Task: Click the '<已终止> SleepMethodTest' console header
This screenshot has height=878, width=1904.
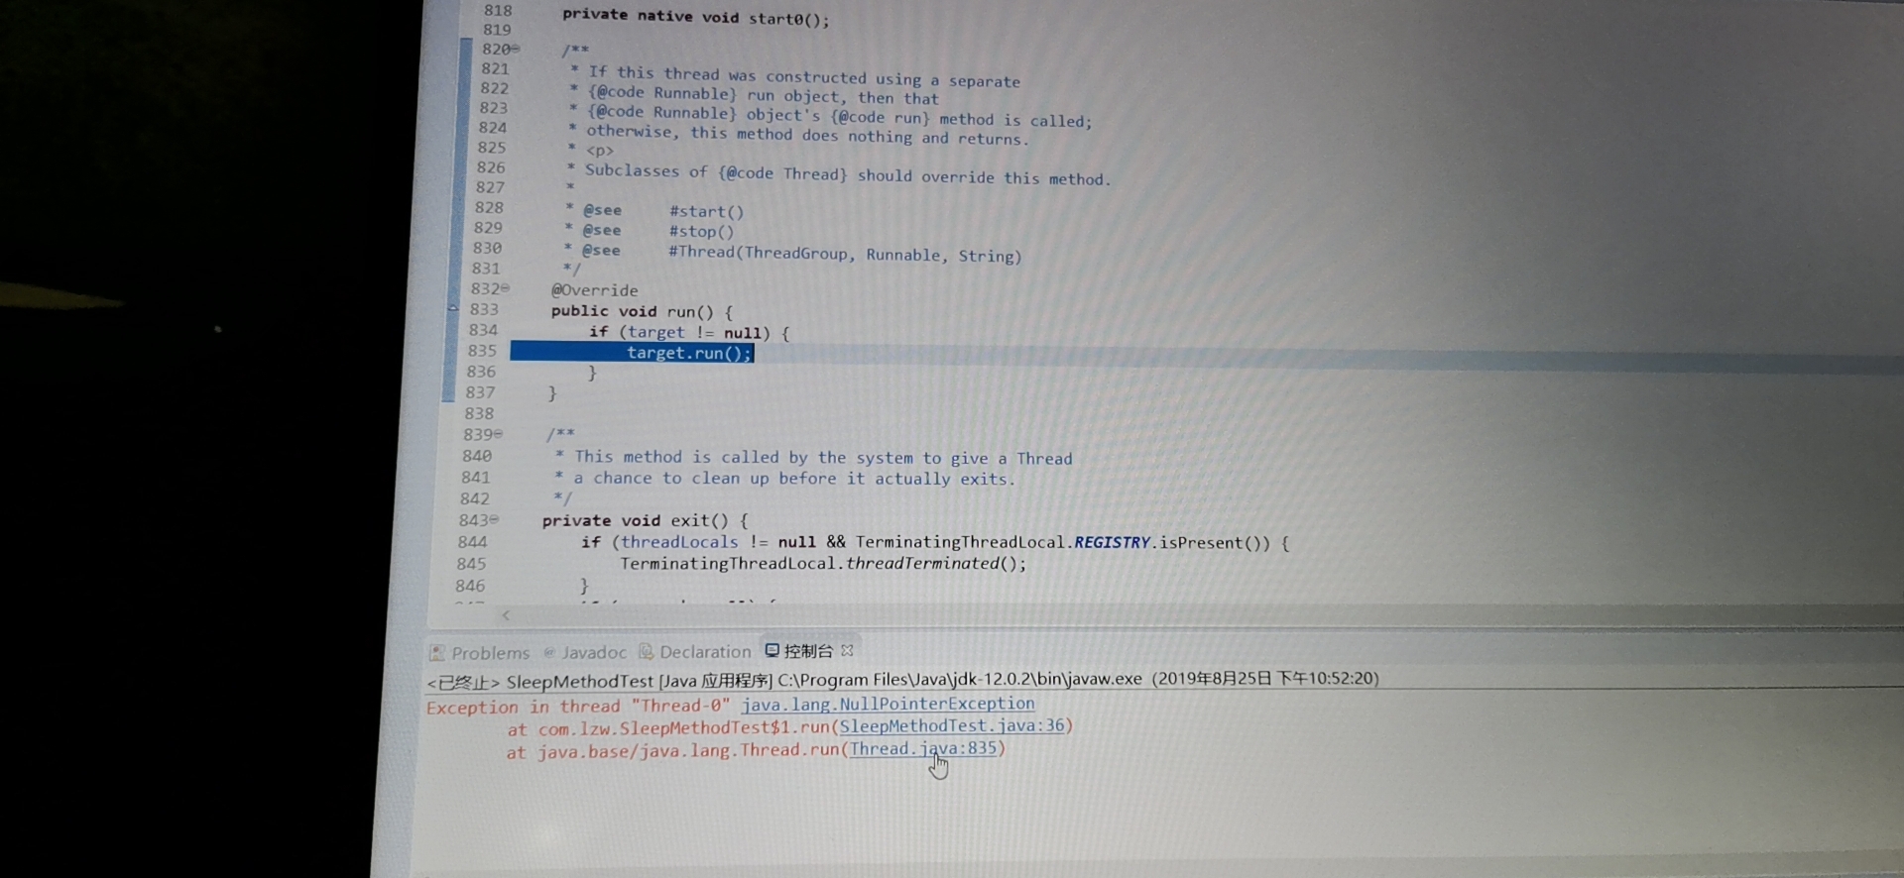Action: [540, 682]
